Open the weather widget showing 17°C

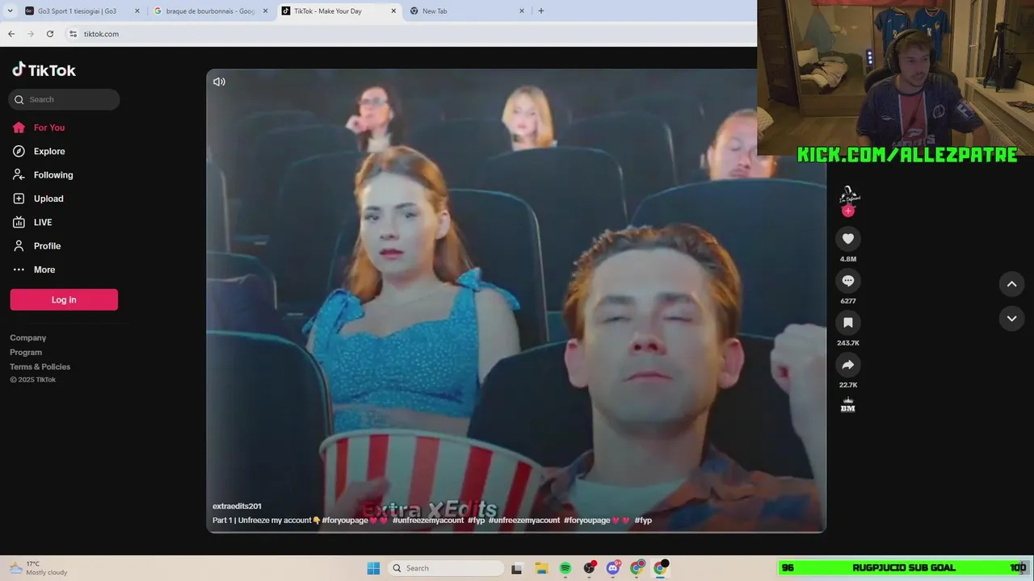coord(37,568)
